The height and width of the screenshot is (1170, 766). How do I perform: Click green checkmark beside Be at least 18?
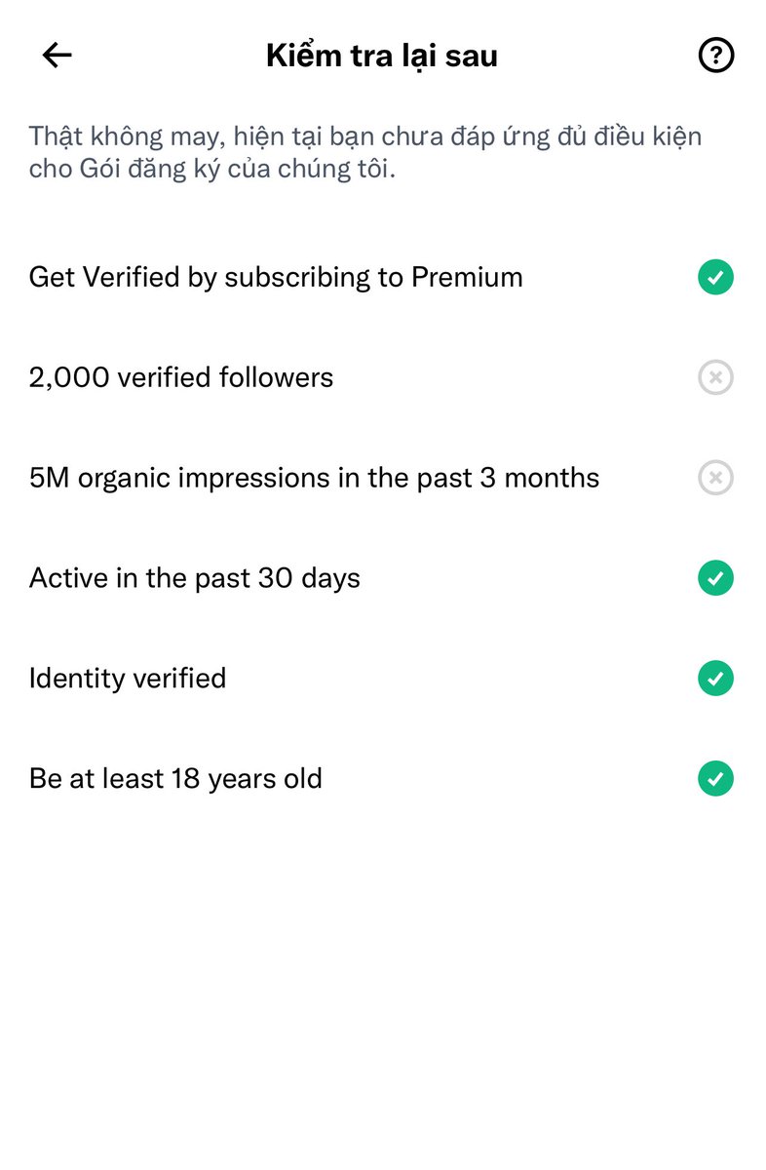[x=715, y=779]
